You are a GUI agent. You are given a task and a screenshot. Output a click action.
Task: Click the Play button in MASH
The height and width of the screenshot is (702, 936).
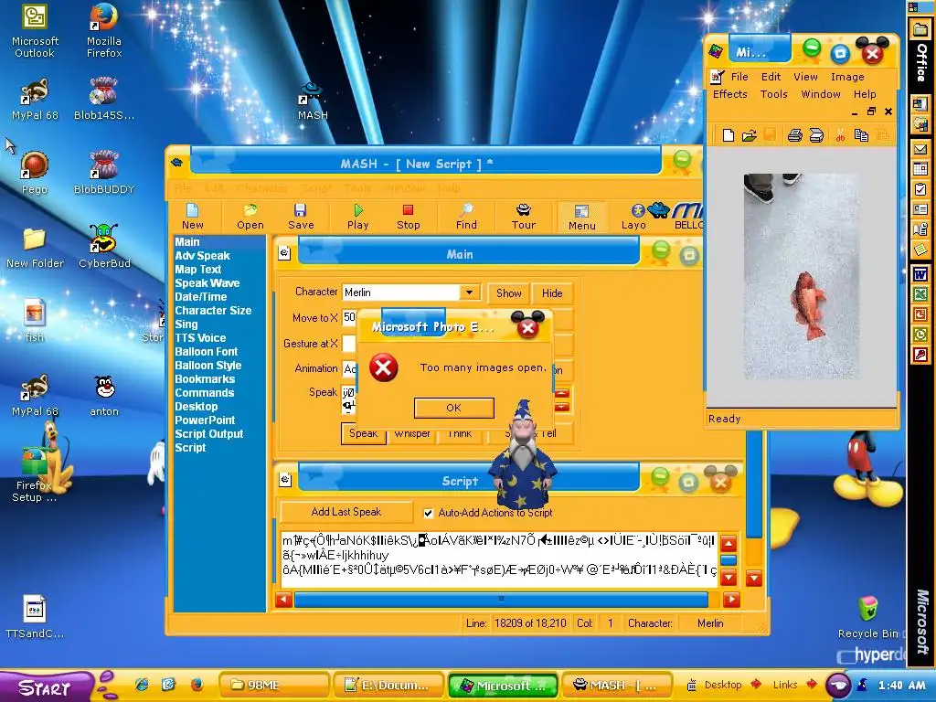(357, 217)
